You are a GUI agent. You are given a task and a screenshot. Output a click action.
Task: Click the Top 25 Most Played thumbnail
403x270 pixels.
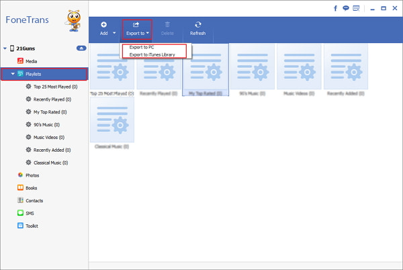[112, 66]
